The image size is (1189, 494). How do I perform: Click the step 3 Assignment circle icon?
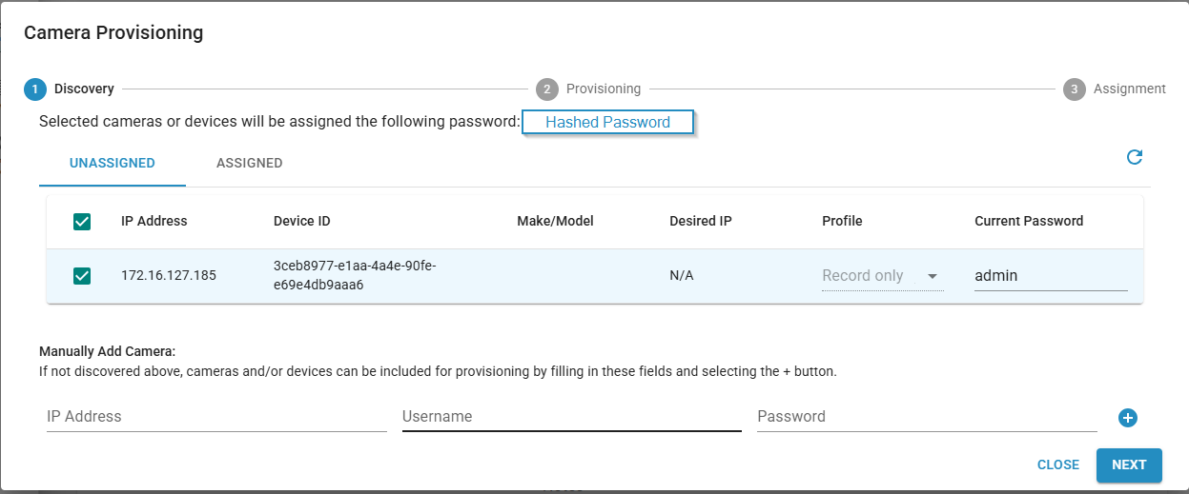point(1074,89)
